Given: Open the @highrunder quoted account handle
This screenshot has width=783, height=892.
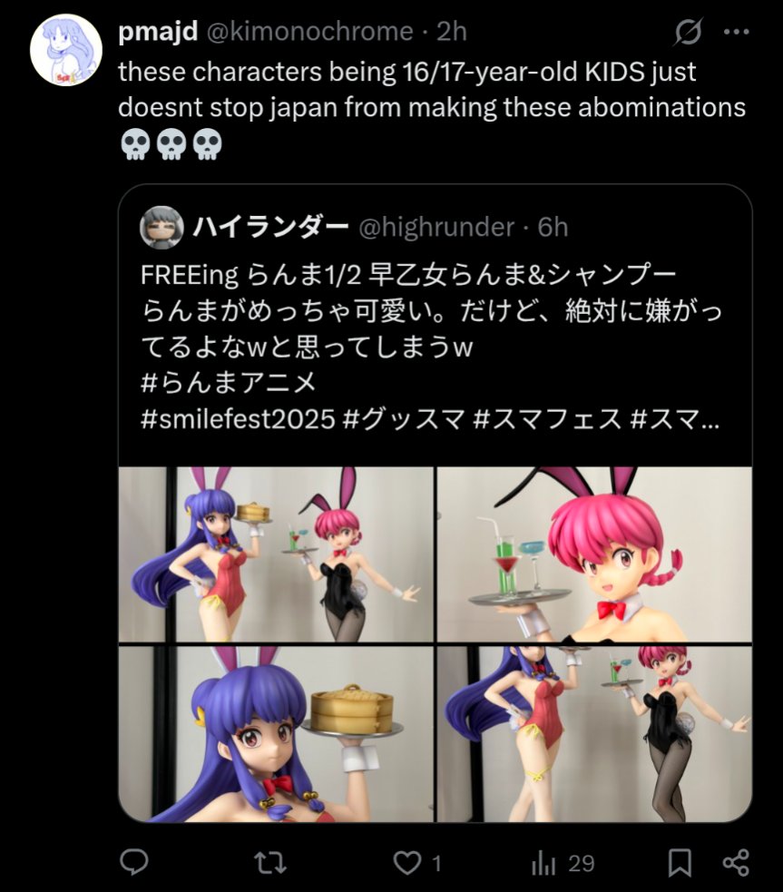Looking at the screenshot, I should tap(436, 228).
